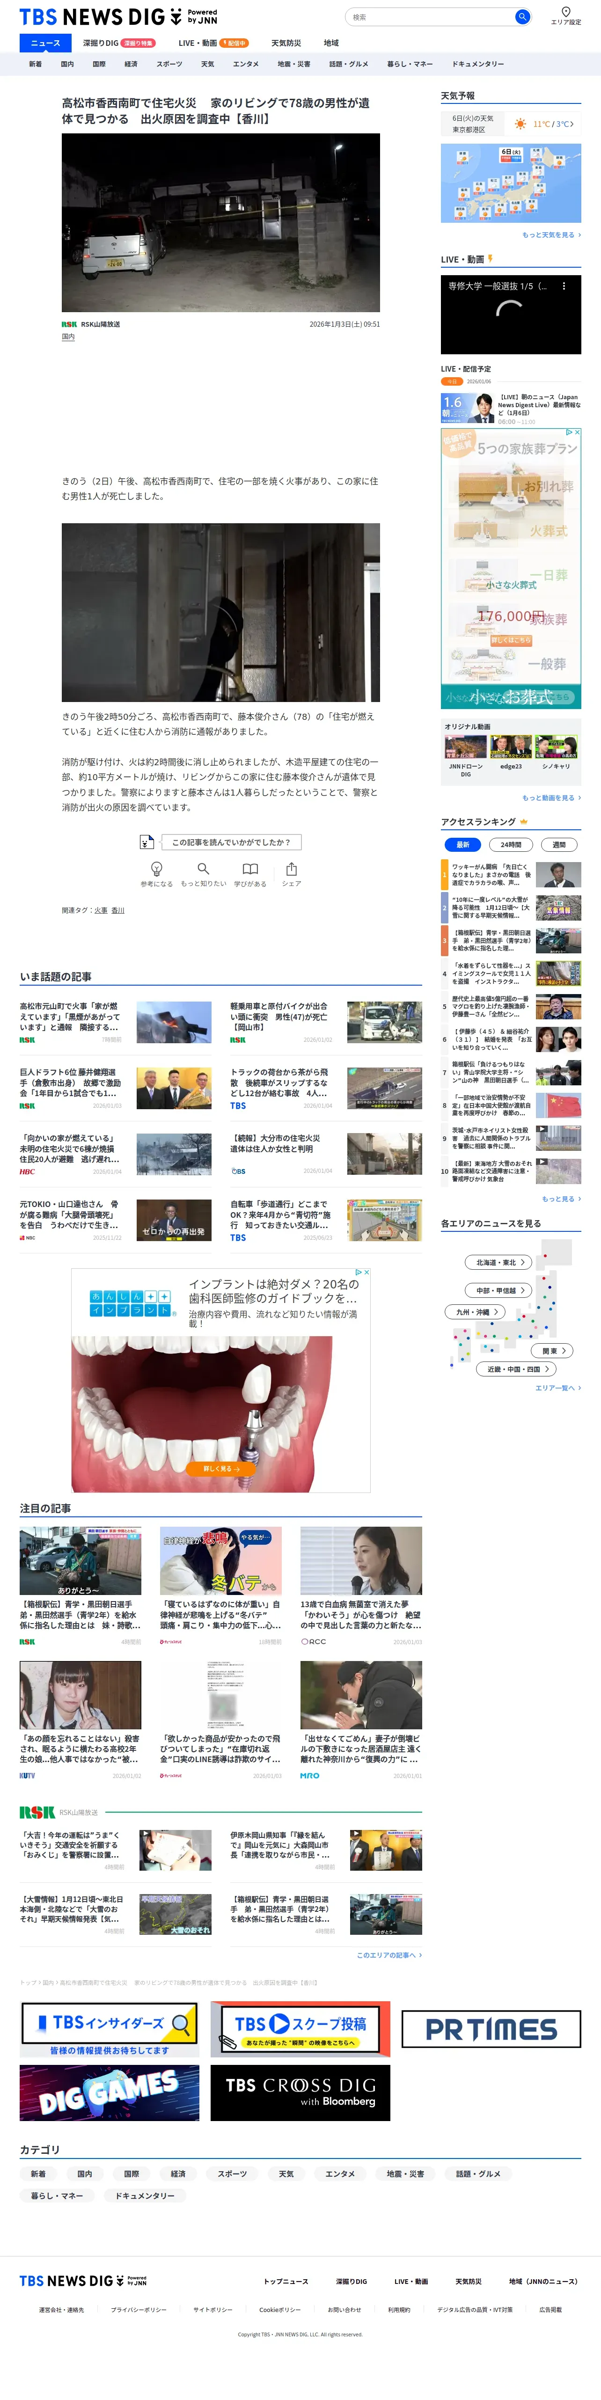Expand the 九州・沖縄 area button
This screenshot has height=2400, width=601.
[x=475, y=1312]
